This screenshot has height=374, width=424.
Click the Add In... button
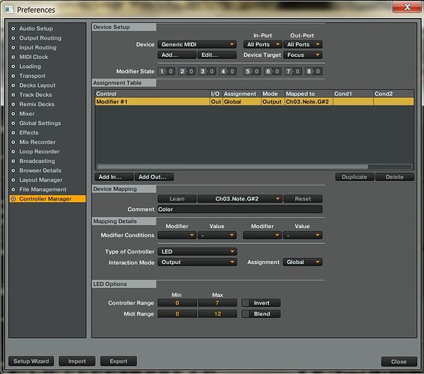click(x=114, y=177)
